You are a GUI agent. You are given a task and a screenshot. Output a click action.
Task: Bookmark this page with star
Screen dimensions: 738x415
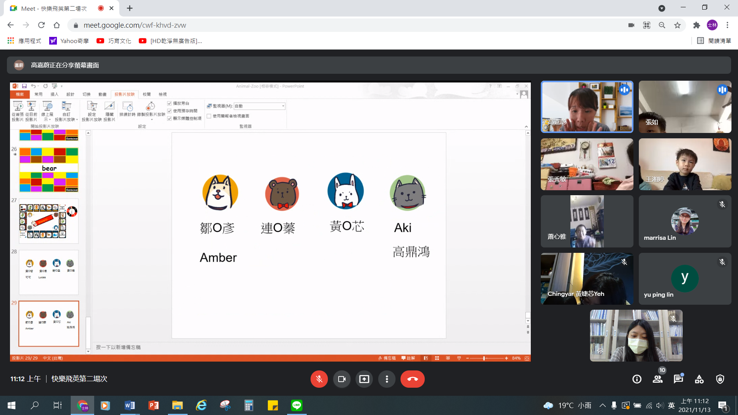(x=677, y=25)
